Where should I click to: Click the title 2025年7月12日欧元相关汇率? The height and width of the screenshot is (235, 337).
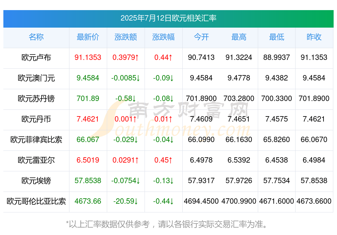pyautogui.click(x=168, y=18)
